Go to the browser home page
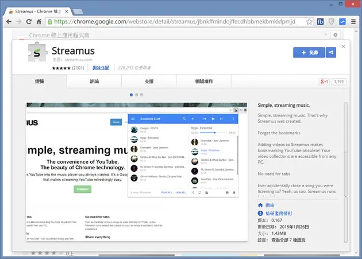362x259 pixels. tap(39, 22)
